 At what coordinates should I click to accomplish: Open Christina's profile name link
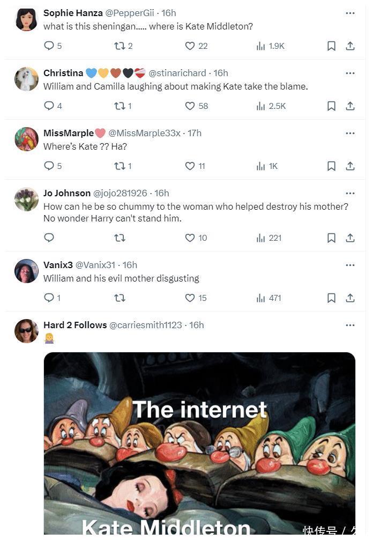point(63,73)
